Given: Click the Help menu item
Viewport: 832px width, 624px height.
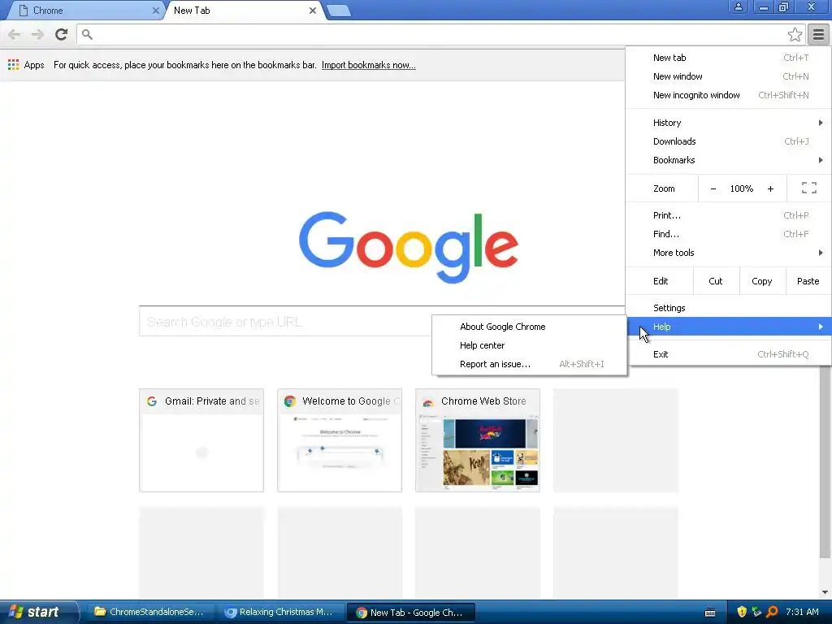Looking at the screenshot, I should click(x=728, y=327).
